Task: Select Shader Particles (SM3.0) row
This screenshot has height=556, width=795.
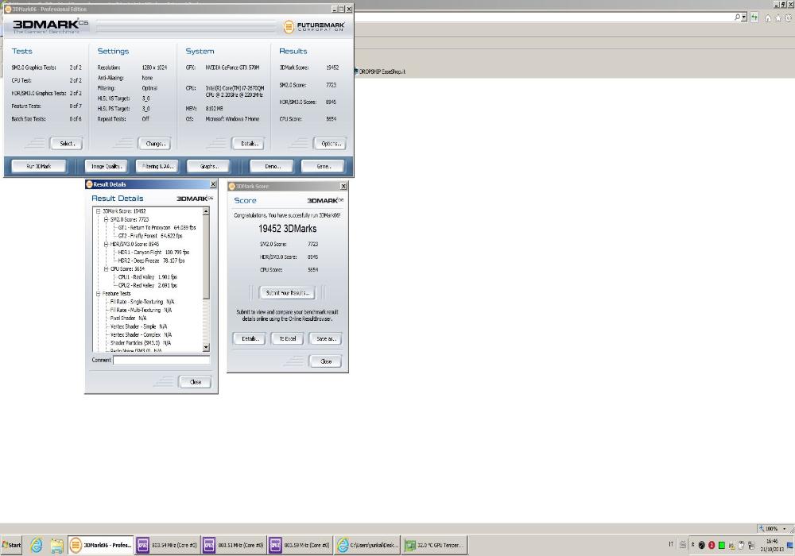Action: click(x=141, y=343)
